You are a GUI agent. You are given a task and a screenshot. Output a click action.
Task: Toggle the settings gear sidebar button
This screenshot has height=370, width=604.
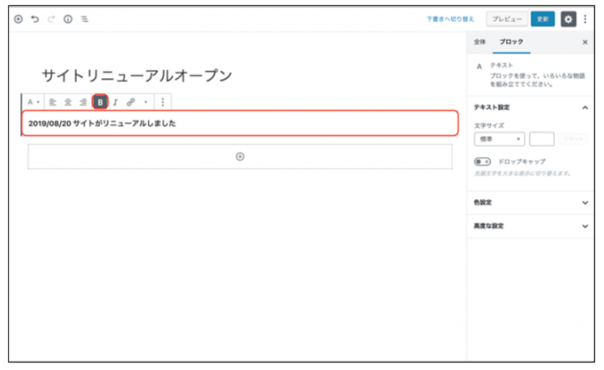pos(568,19)
